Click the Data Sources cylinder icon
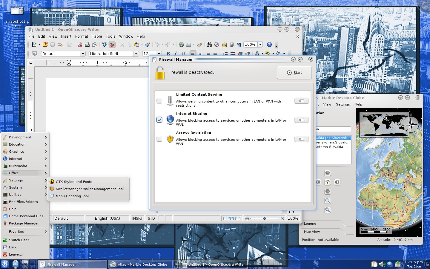Viewport: 430px width, 269px height. click(x=231, y=45)
